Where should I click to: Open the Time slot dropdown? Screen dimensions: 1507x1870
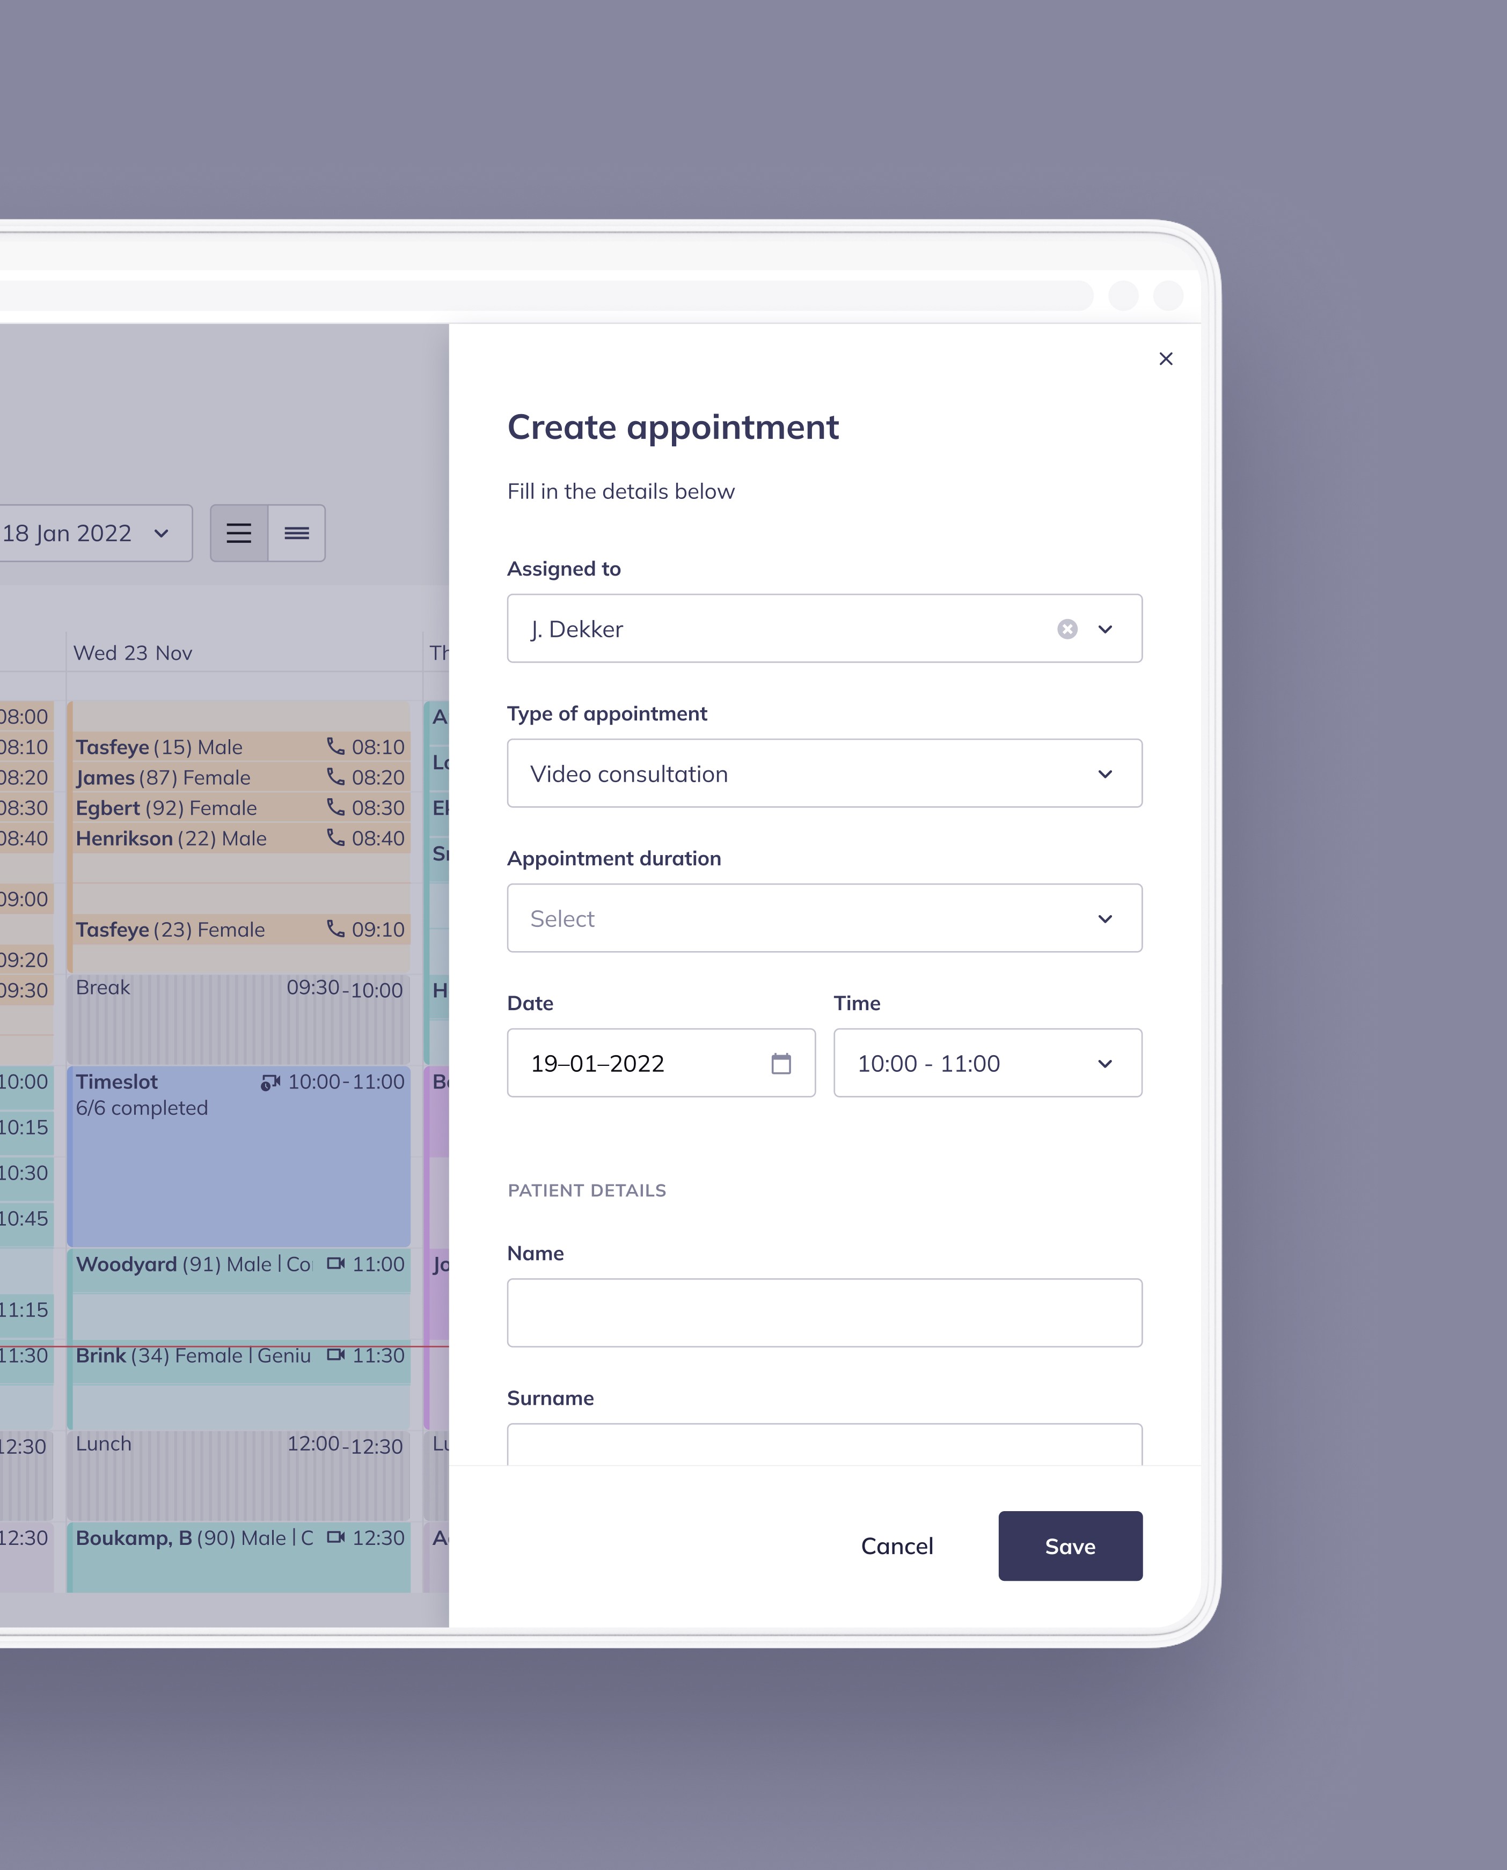tap(987, 1063)
